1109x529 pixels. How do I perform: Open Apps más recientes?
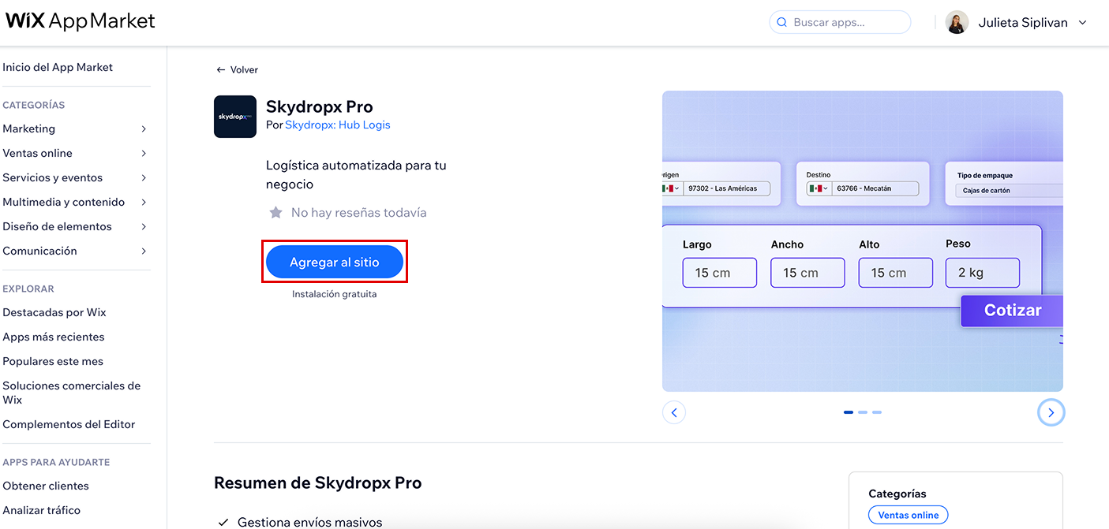[54, 337]
